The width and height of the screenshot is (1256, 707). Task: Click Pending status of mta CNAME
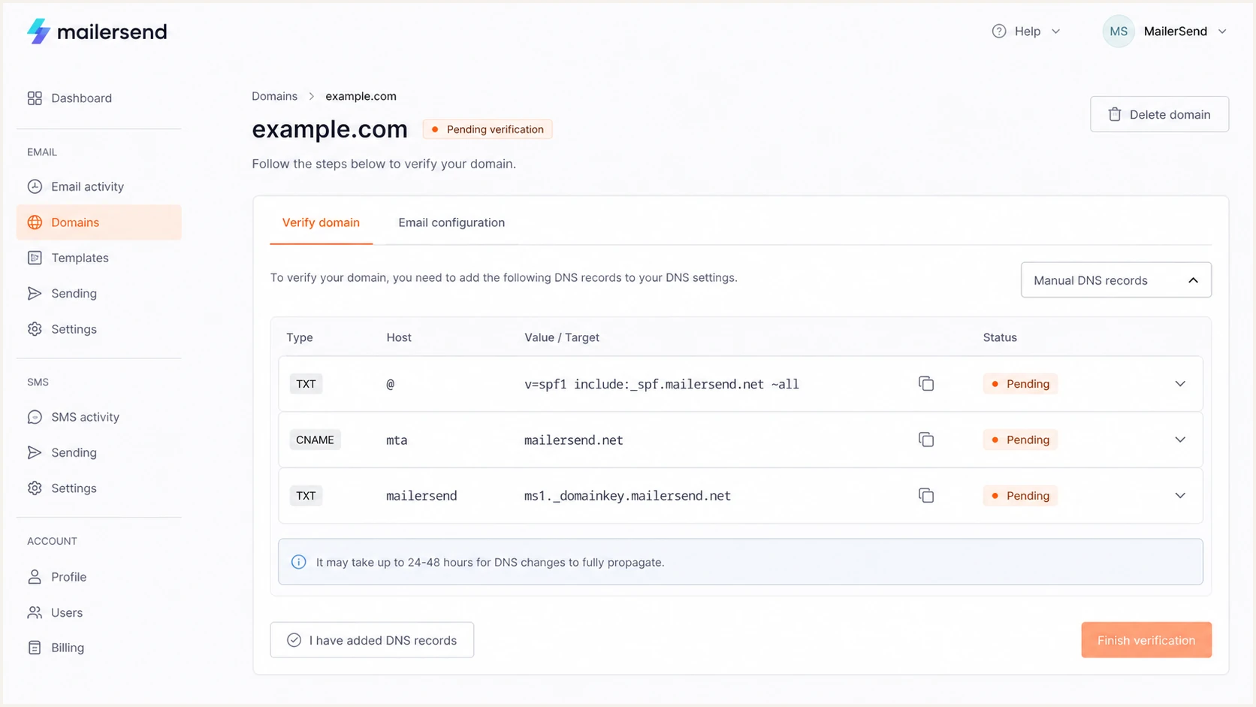pos(1020,440)
